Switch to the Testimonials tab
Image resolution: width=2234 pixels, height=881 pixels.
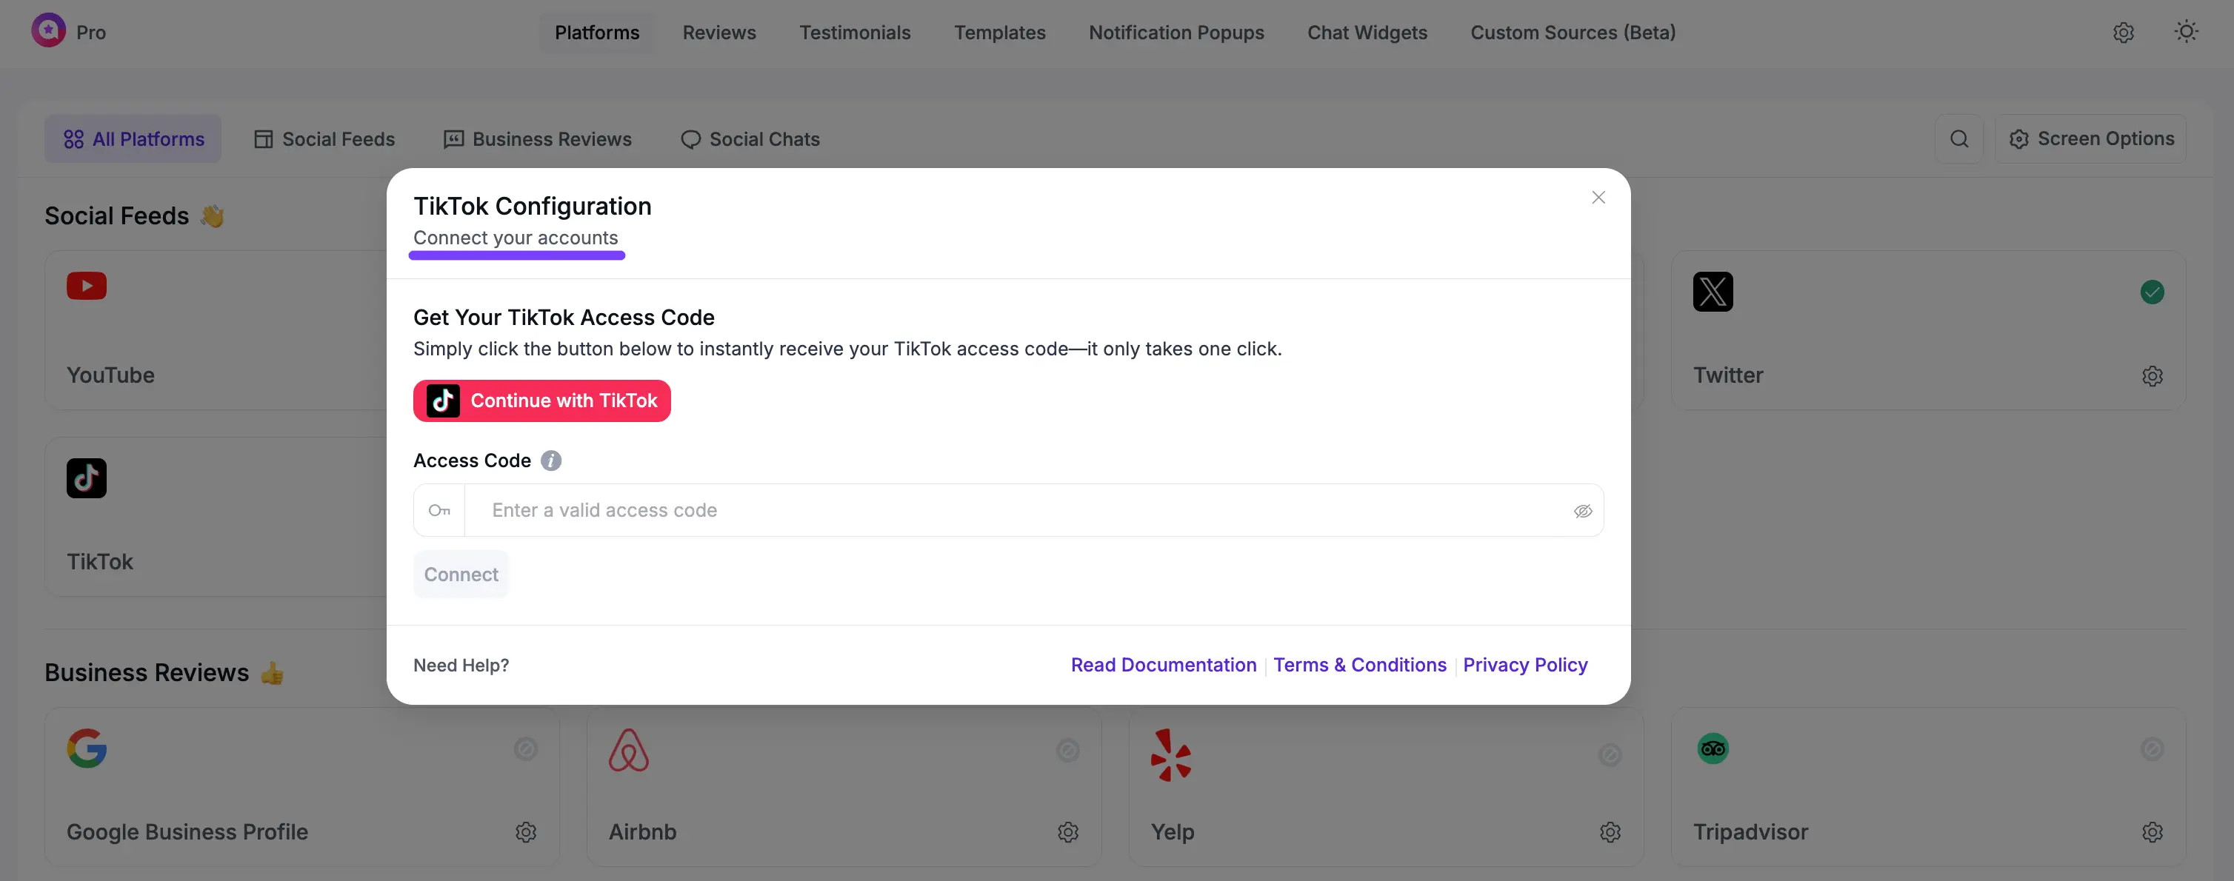(855, 32)
